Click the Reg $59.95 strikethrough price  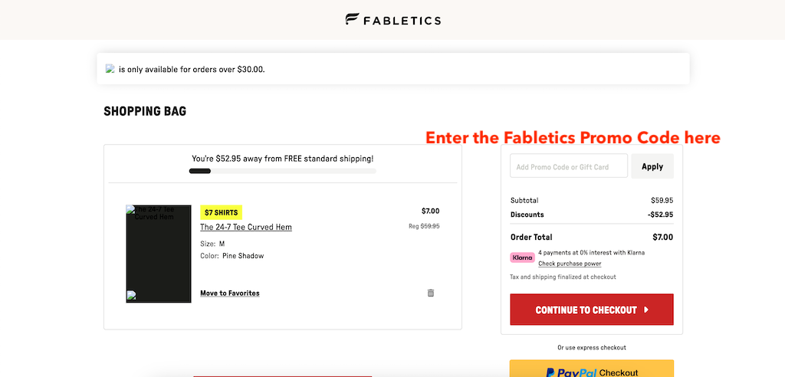424,226
